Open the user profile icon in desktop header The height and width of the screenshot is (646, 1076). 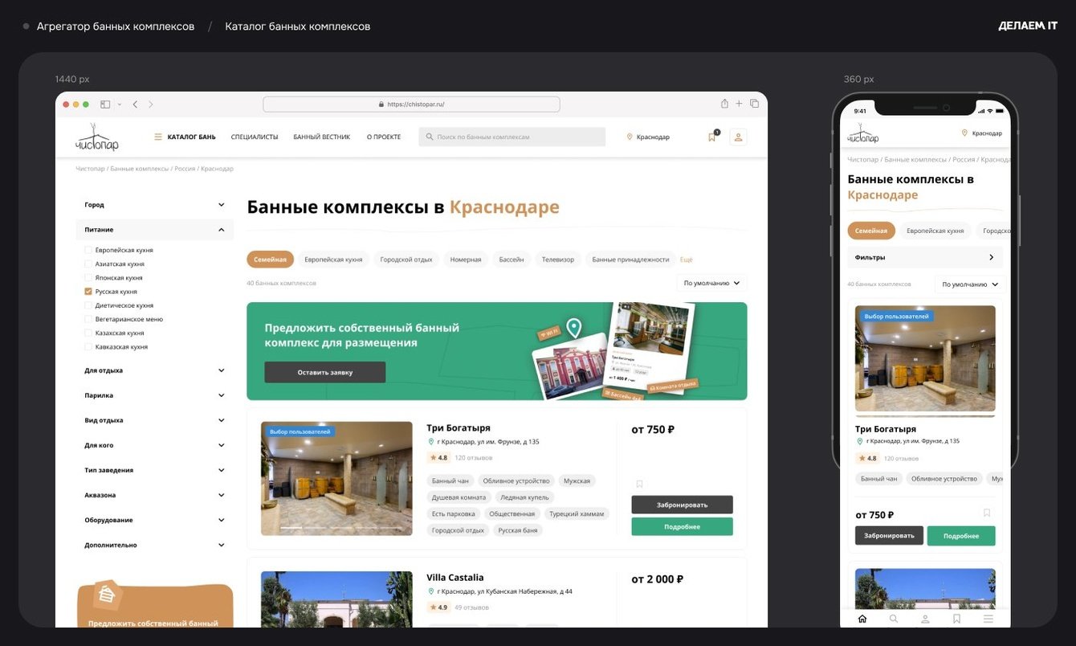pyautogui.click(x=738, y=137)
